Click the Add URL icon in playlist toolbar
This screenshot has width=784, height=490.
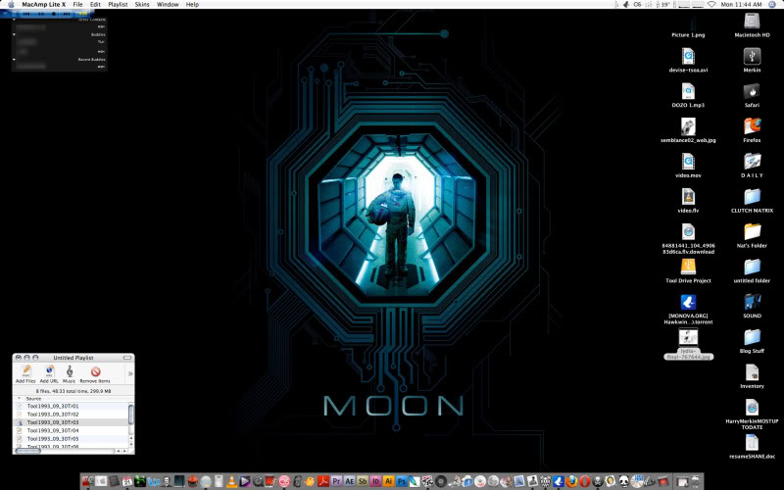pos(49,371)
